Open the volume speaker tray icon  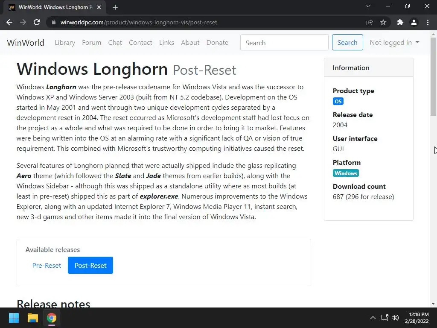tap(395, 318)
